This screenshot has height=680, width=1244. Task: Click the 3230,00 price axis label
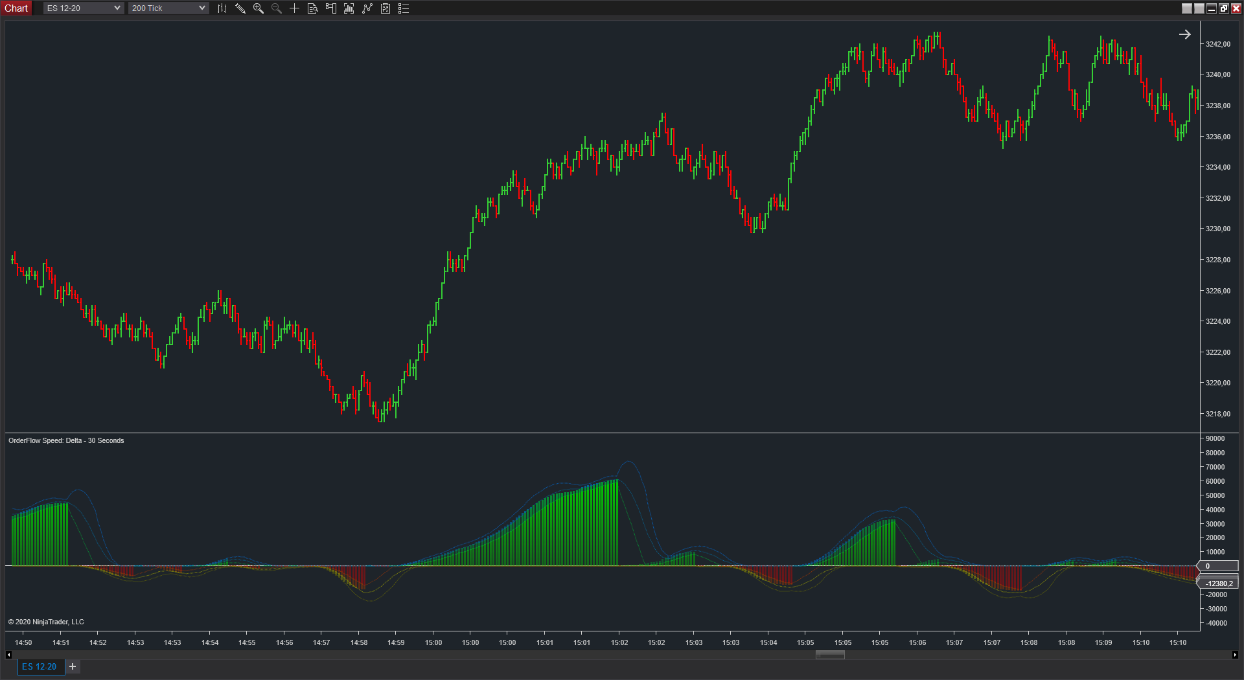(x=1218, y=229)
